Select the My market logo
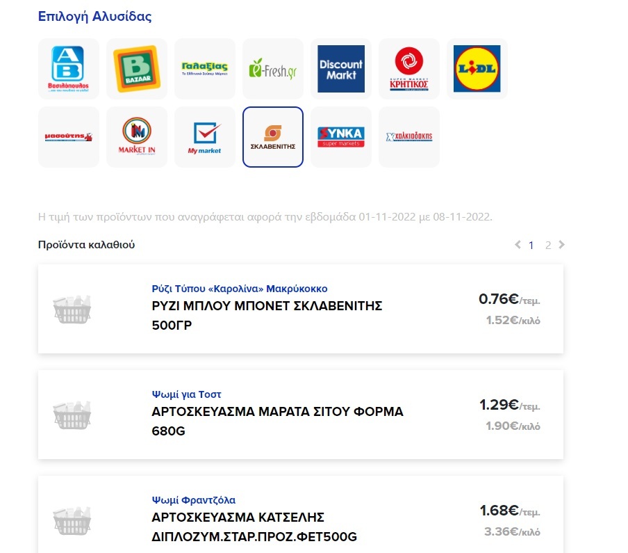 point(204,136)
